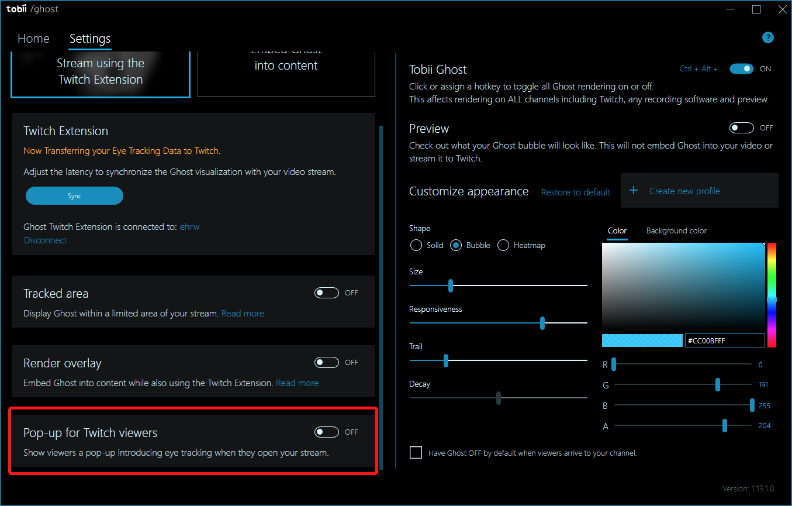Open the ehrw channel link
Viewport: 792px width, 506px height.
click(x=190, y=226)
